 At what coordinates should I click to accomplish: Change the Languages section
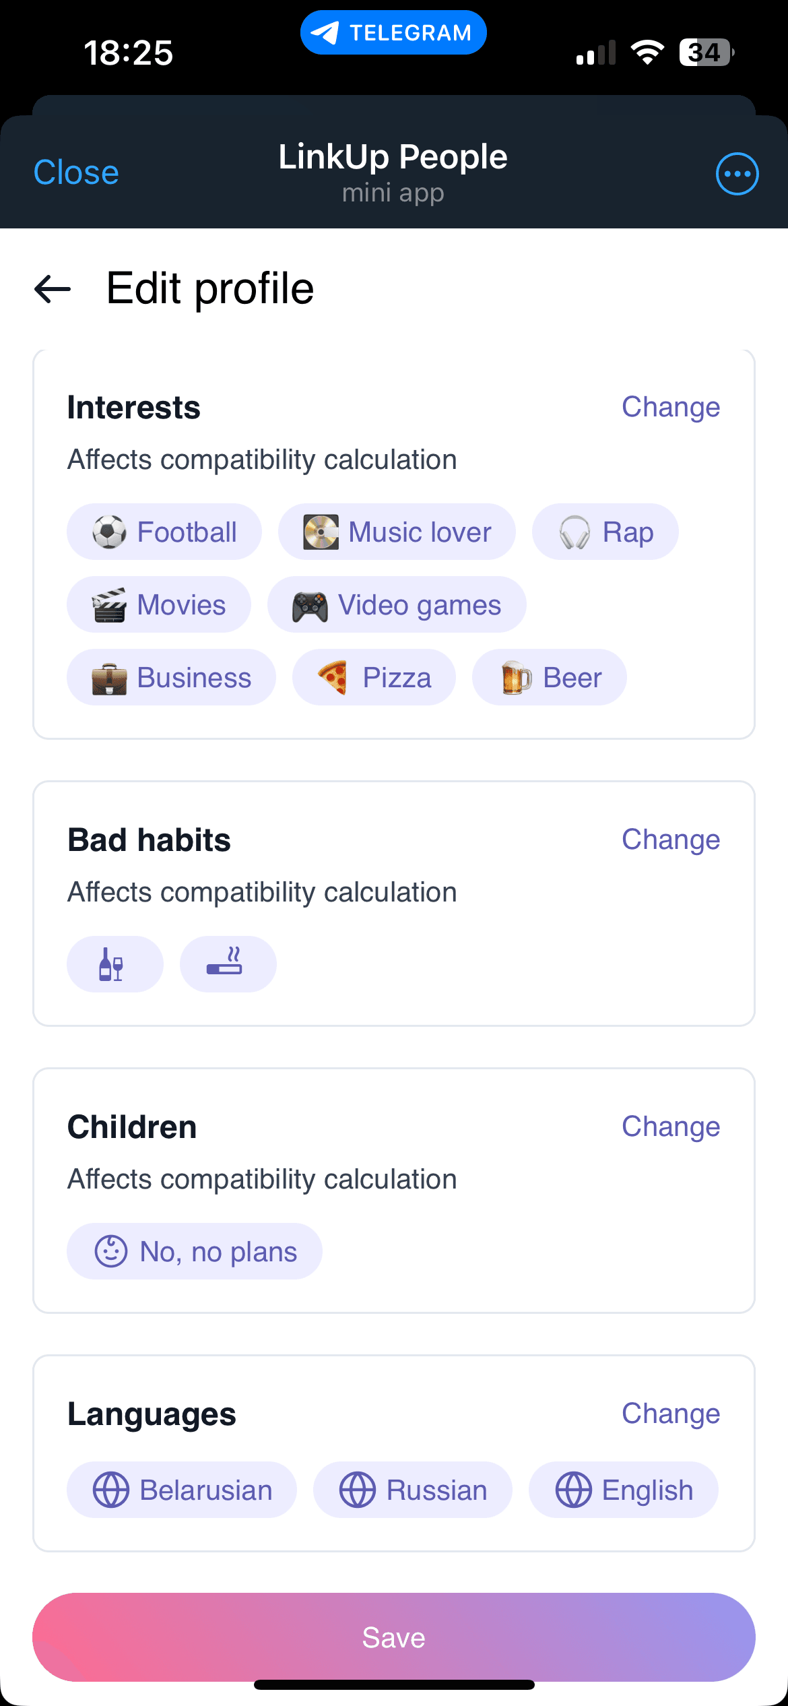[x=671, y=1414]
